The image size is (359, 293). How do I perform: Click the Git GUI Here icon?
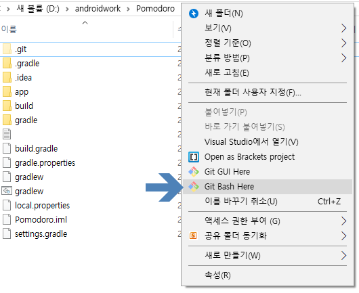click(194, 172)
